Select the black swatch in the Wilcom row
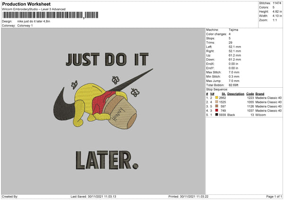 point(217,115)
